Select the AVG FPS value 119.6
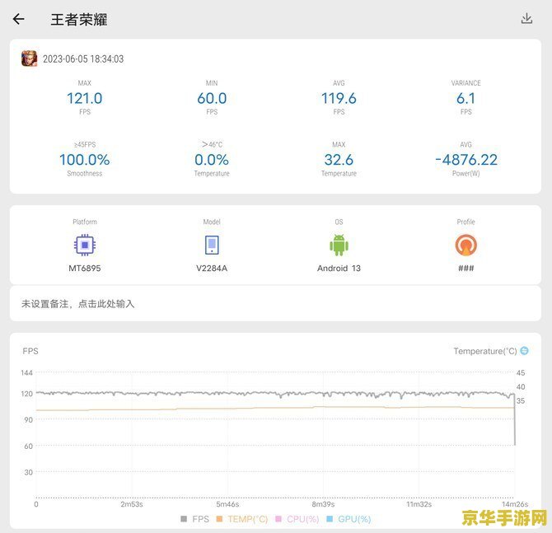 (x=339, y=98)
